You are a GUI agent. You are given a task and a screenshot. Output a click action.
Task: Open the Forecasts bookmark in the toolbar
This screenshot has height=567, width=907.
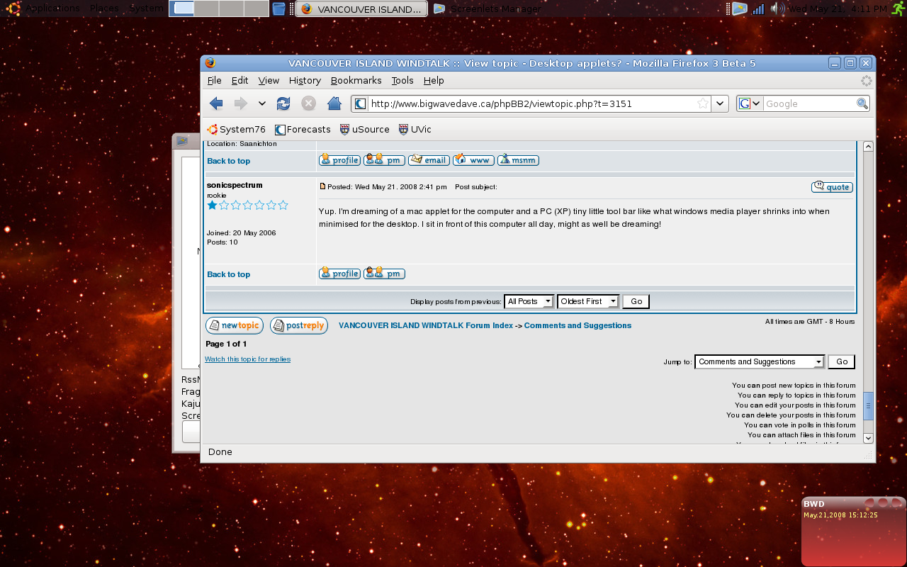pyautogui.click(x=303, y=129)
